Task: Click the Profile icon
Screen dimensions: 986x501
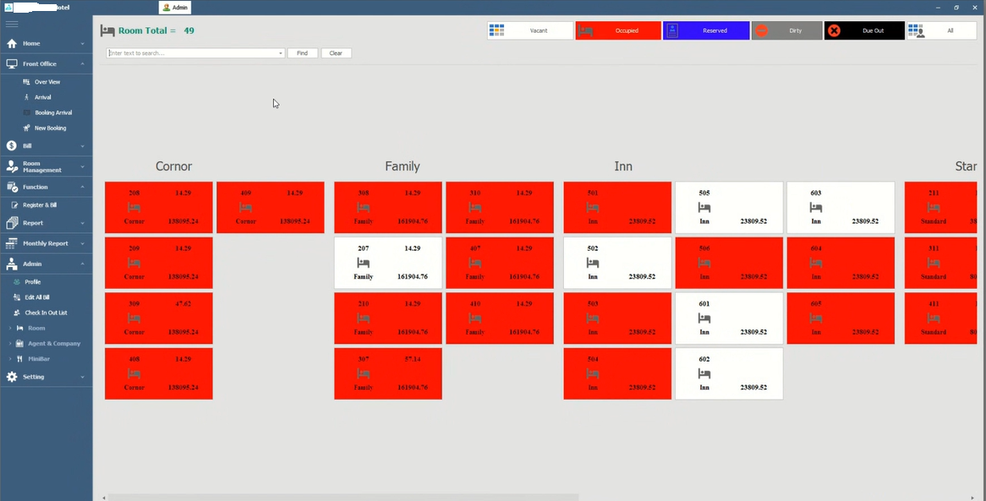Action: coord(17,281)
